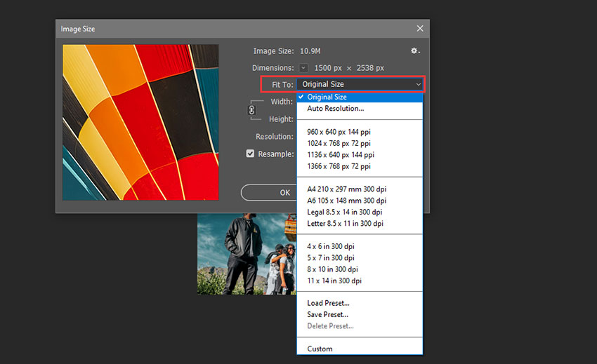The height and width of the screenshot is (364, 597).
Task: Select 8 x 10 in 300 dpi preset
Action: (360, 269)
